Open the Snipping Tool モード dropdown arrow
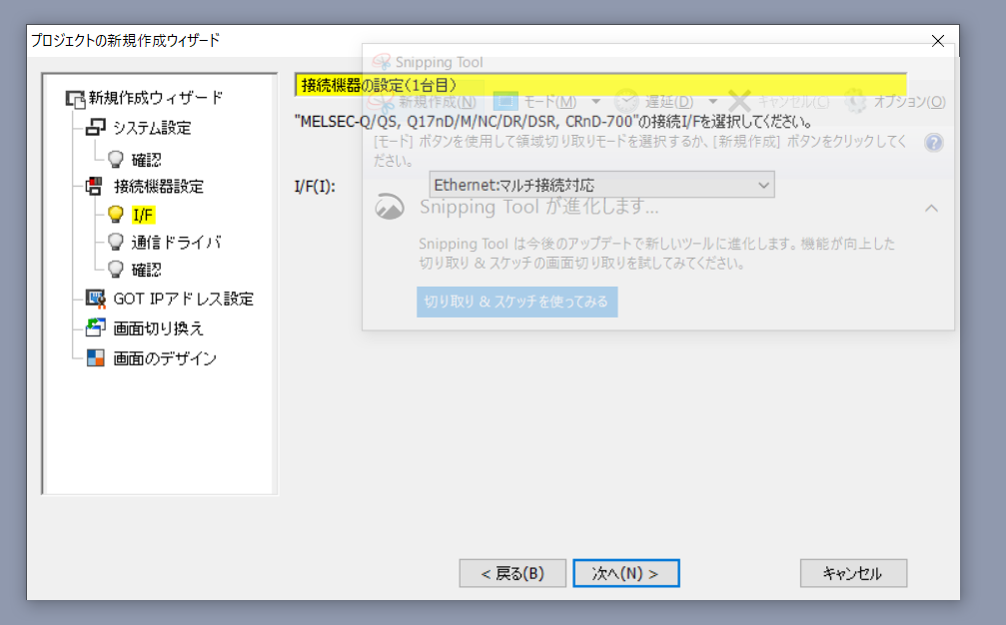The image size is (1006, 625). (595, 101)
